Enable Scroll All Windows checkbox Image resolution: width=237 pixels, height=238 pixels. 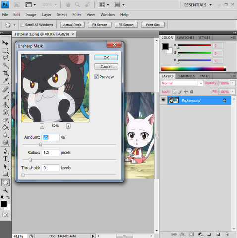22,25
